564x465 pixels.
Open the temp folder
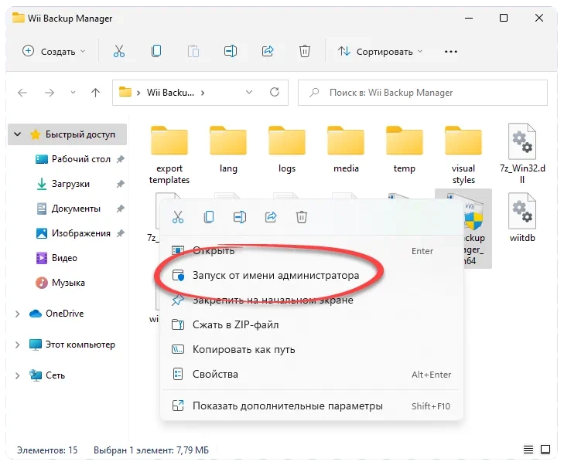tap(405, 149)
